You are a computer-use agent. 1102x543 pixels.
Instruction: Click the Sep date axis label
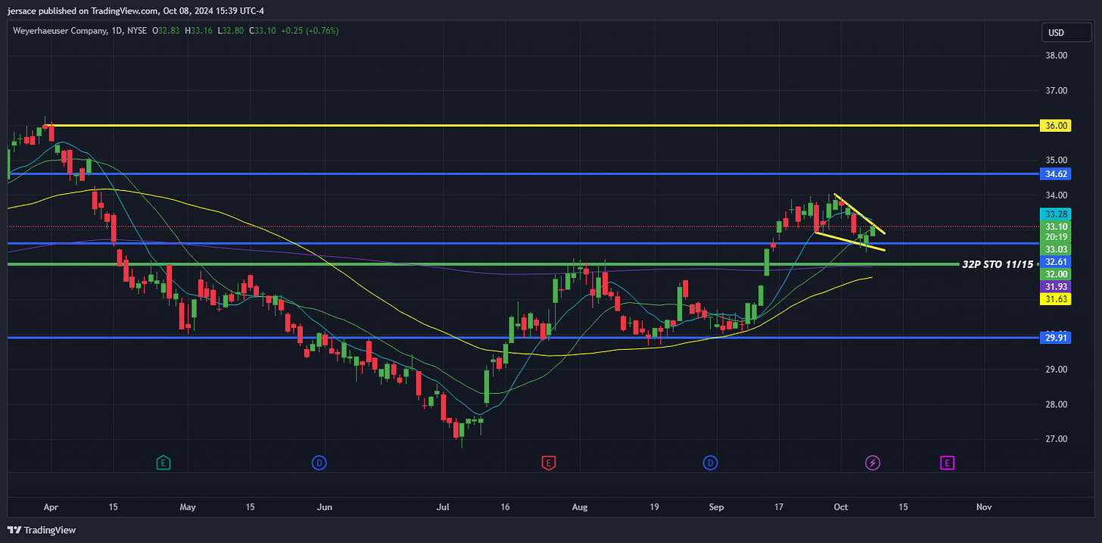[717, 507]
